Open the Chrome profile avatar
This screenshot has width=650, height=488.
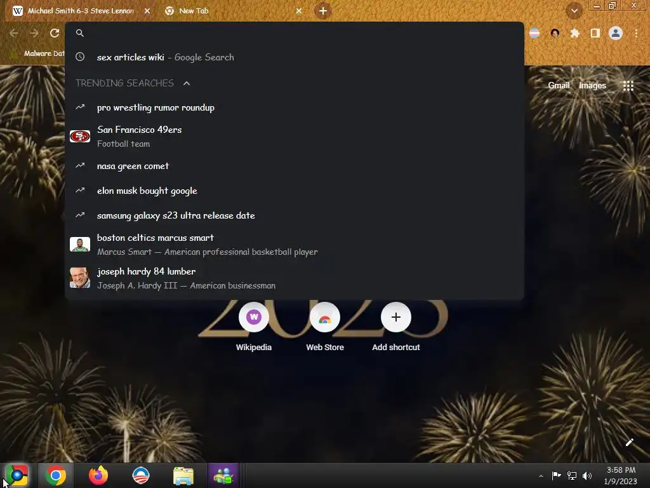coord(616,33)
